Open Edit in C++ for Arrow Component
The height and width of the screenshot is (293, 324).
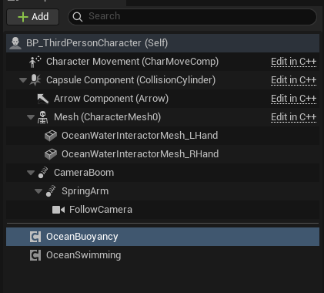(x=293, y=99)
